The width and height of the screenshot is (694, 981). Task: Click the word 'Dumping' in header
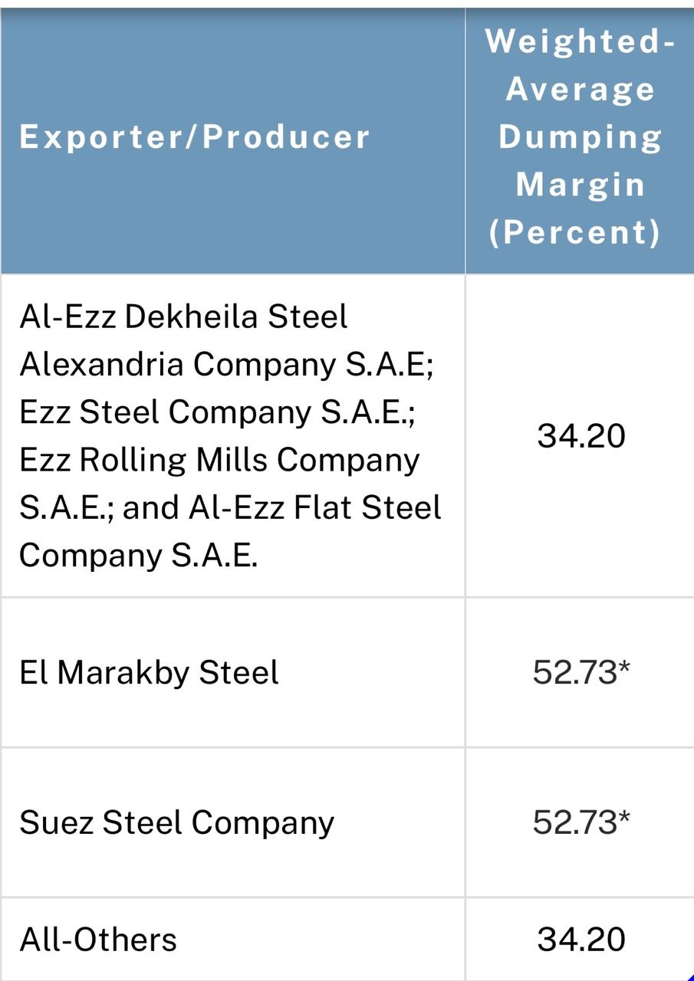point(581,138)
